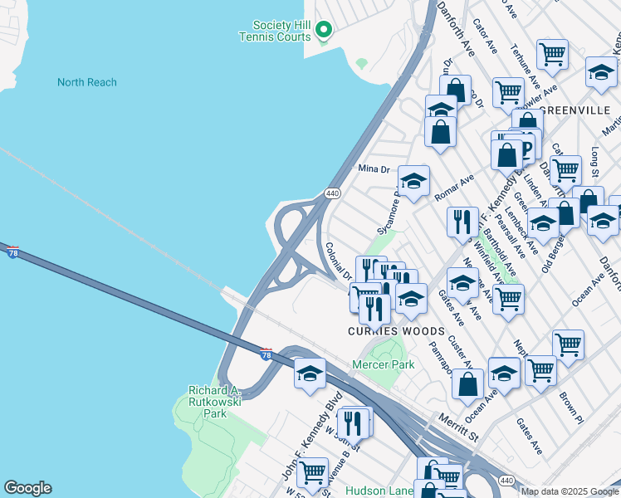Select shopping bag marker near Merritt St
Image resolution: width=621 pixels, height=498 pixels.
pos(468,384)
